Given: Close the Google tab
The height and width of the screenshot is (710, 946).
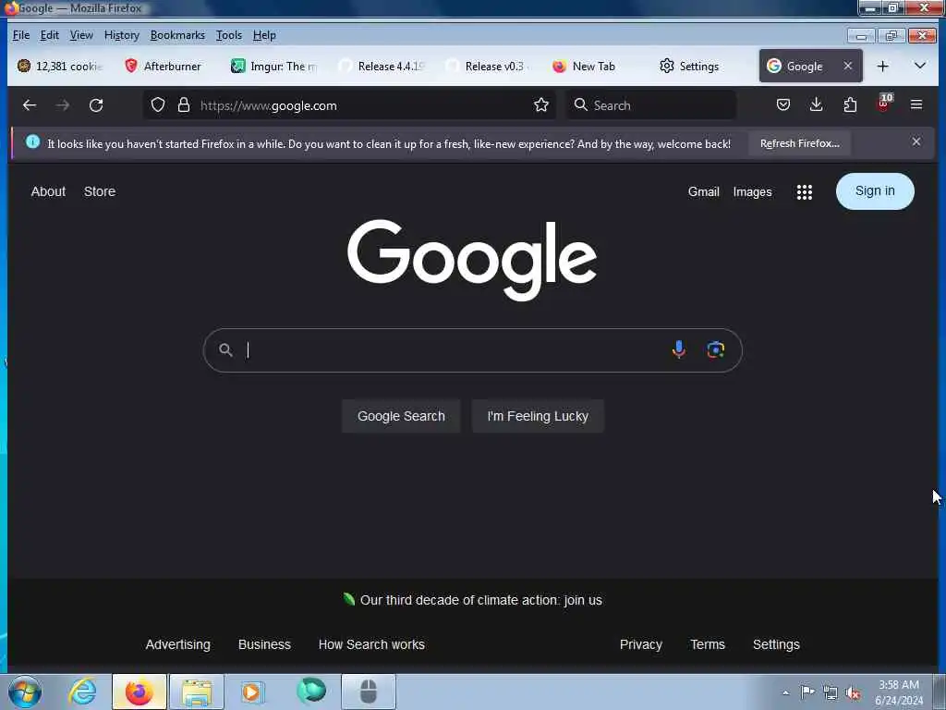Looking at the screenshot, I should pyautogui.click(x=848, y=66).
